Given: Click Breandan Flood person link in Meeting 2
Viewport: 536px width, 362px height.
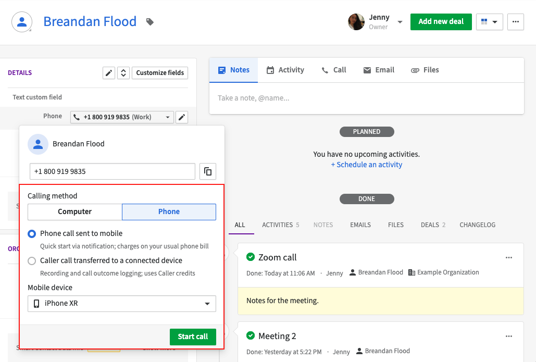Looking at the screenshot, I should click(388, 351).
